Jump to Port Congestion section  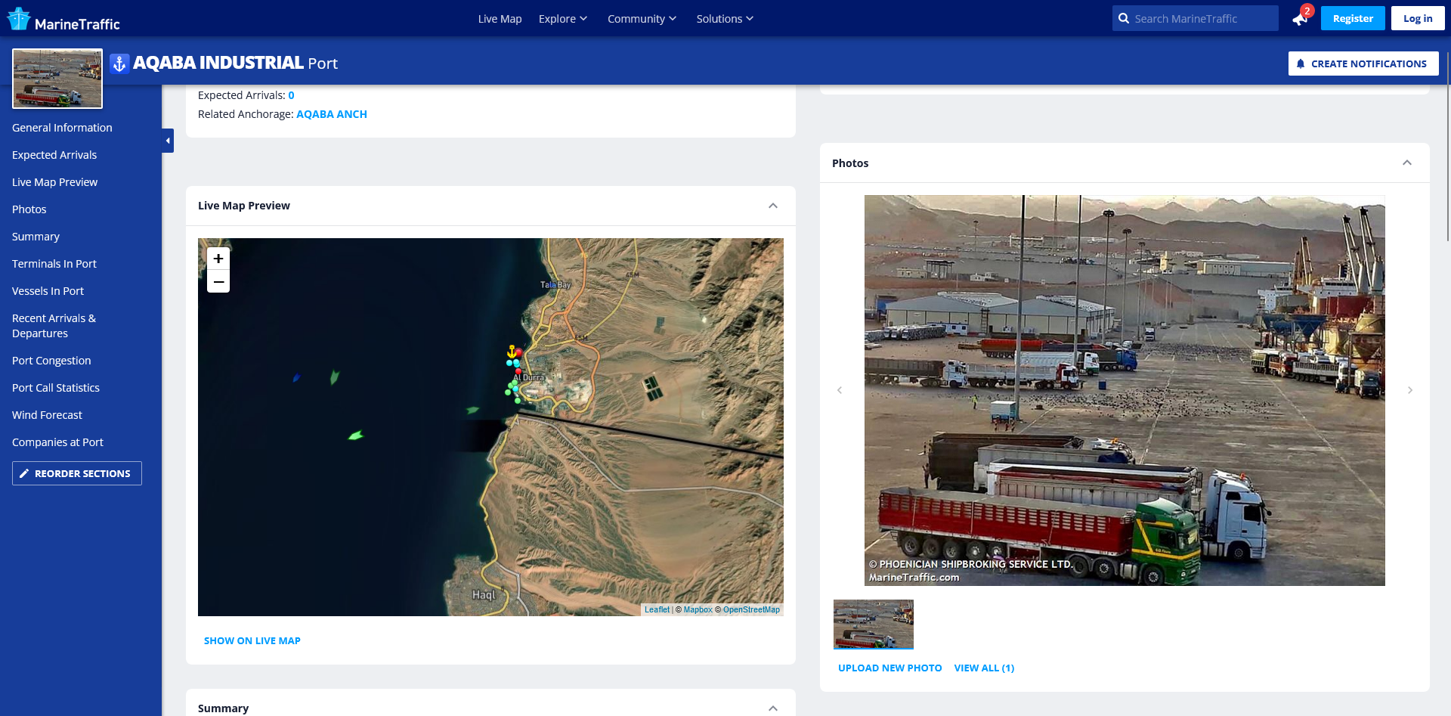pos(51,361)
